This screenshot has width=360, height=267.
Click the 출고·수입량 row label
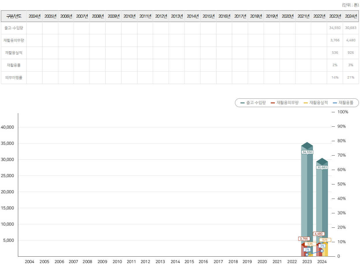coord(14,28)
